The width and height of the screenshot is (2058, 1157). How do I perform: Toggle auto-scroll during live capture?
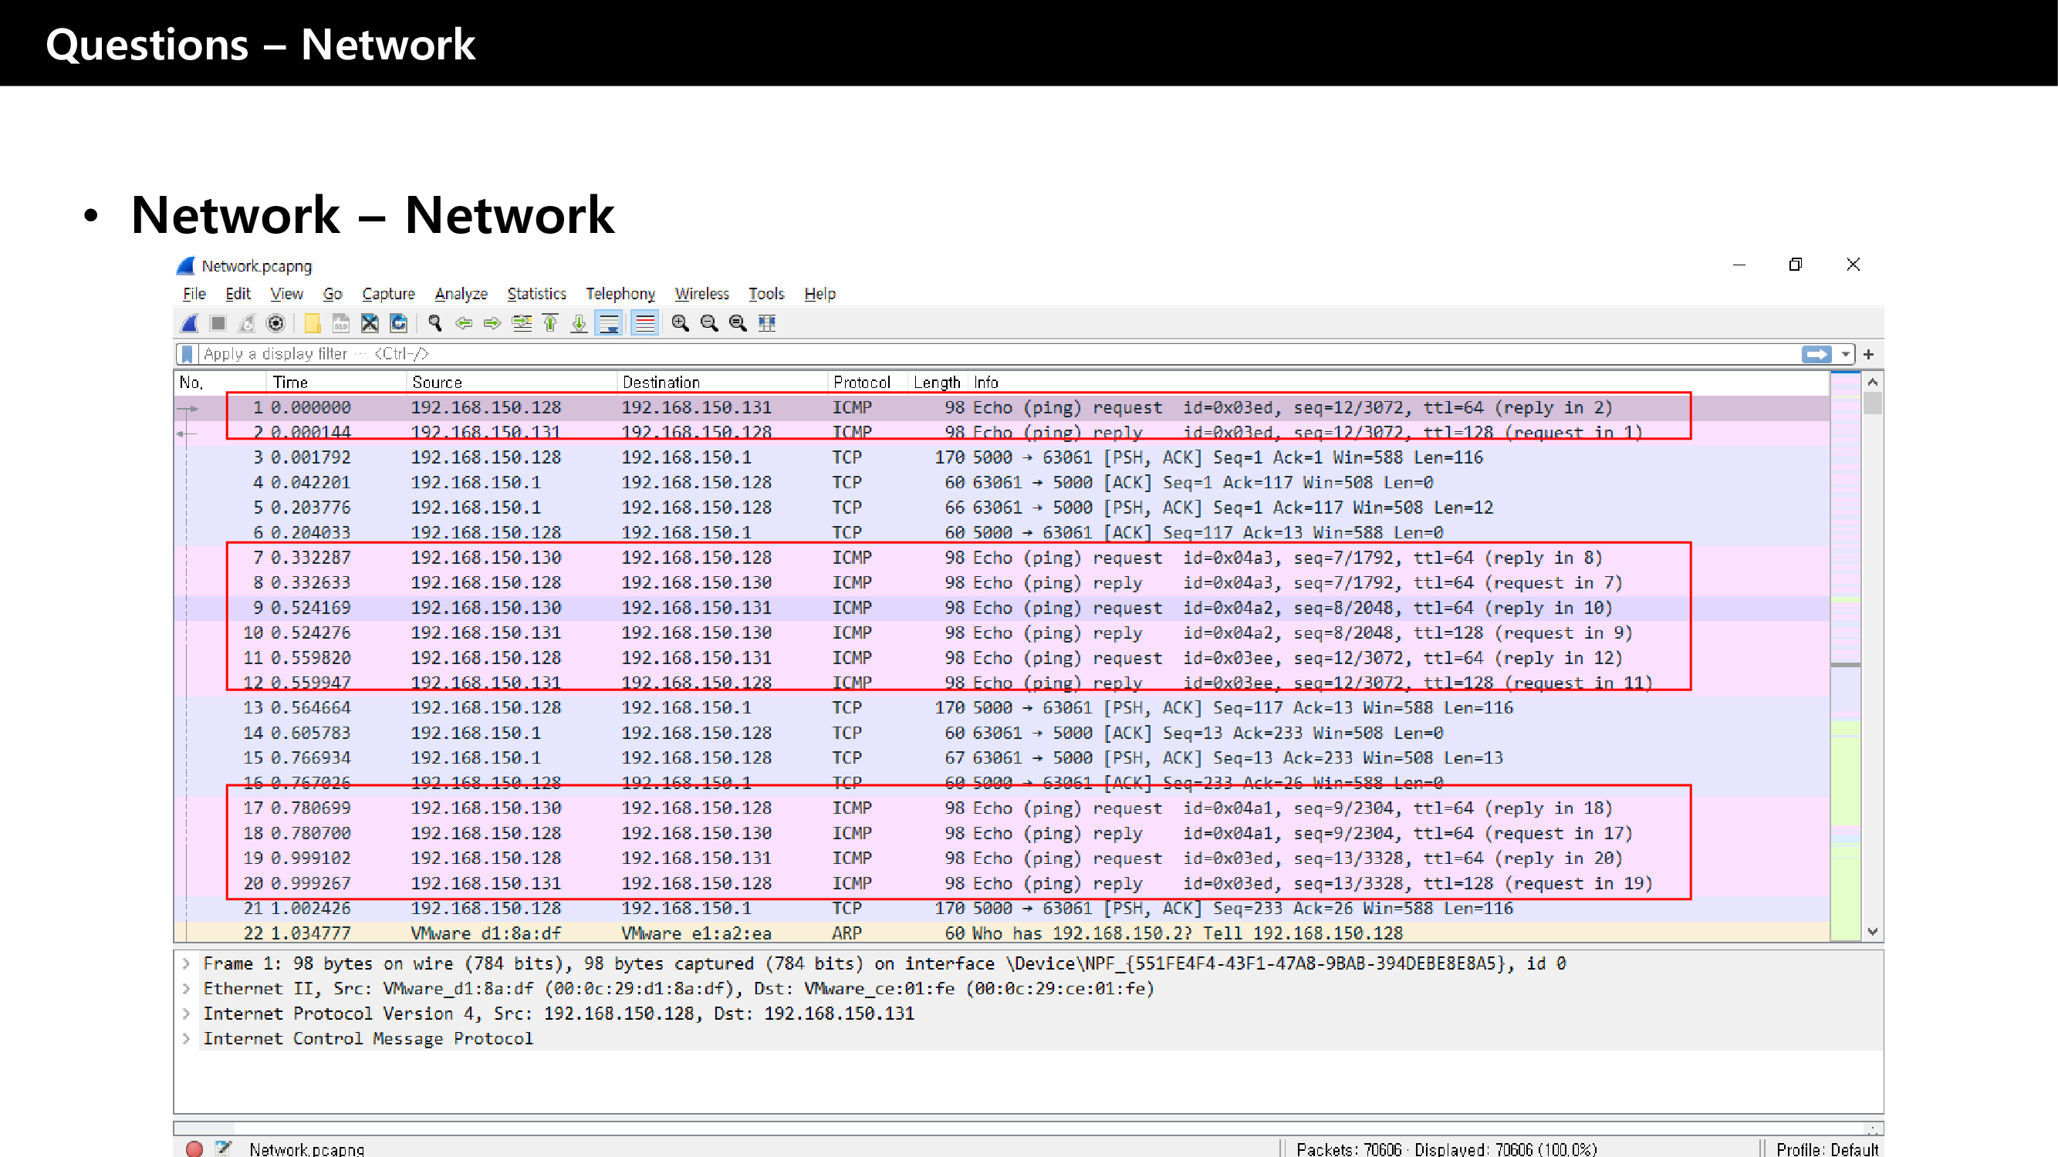[x=609, y=323]
